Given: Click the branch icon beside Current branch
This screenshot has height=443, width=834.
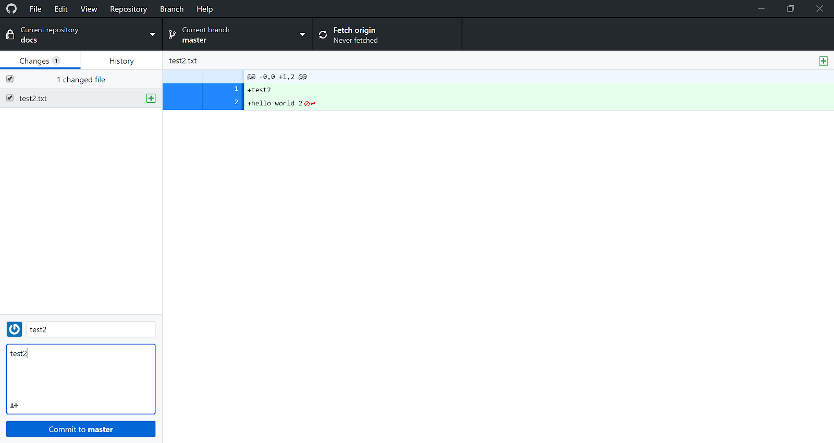Looking at the screenshot, I should click(172, 35).
